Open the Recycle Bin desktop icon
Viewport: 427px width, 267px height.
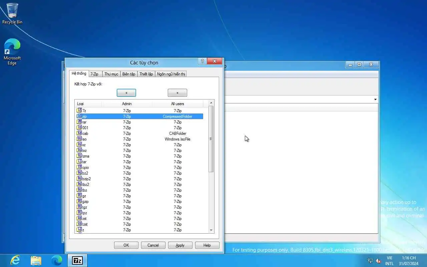(x=12, y=13)
